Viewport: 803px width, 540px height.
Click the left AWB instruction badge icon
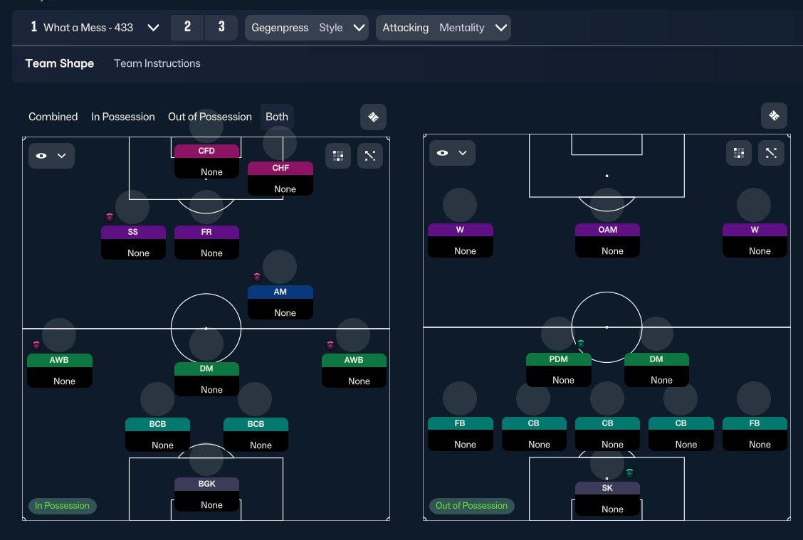(36, 345)
